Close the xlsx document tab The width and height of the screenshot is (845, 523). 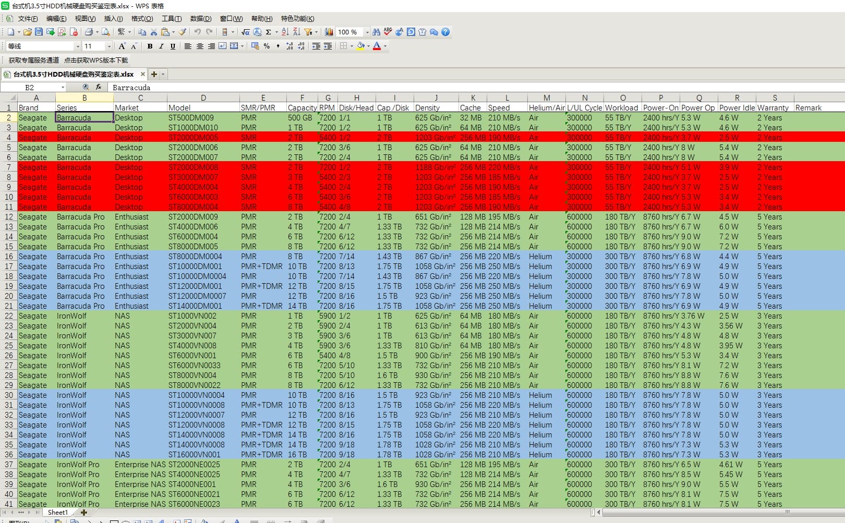[142, 74]
